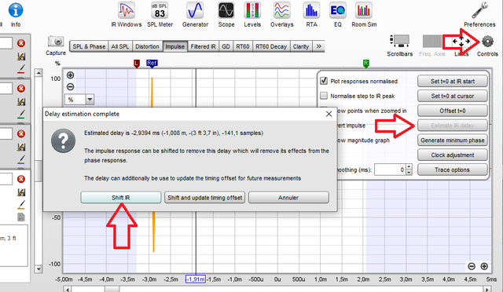Uncheck Plot responses normalised

coord(324,81)
